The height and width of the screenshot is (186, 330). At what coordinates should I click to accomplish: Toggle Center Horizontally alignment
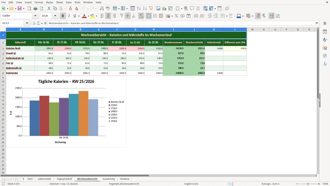coord(108,16)
